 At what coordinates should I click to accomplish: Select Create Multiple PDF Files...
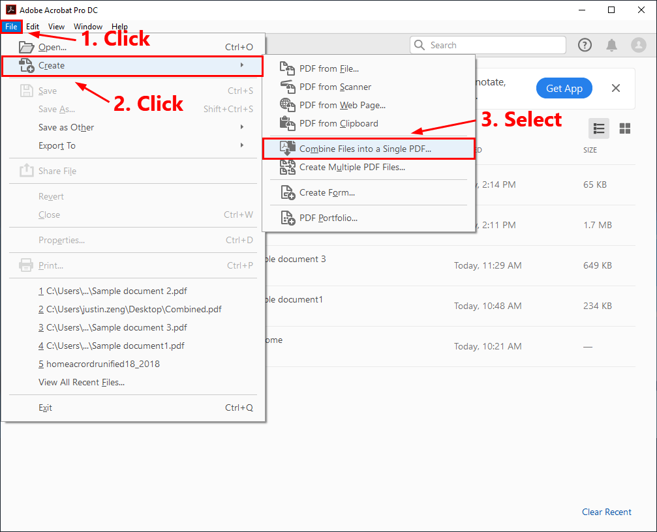369,167
